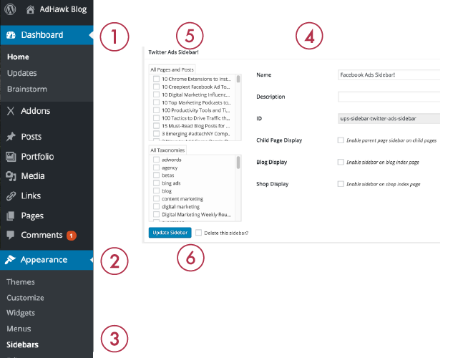
Task: Click the Appearance paintbrush icon
Action: 11,260
